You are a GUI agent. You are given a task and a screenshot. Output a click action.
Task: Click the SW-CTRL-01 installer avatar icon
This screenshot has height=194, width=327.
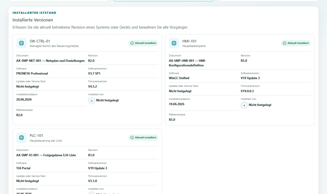pos(92,101)
